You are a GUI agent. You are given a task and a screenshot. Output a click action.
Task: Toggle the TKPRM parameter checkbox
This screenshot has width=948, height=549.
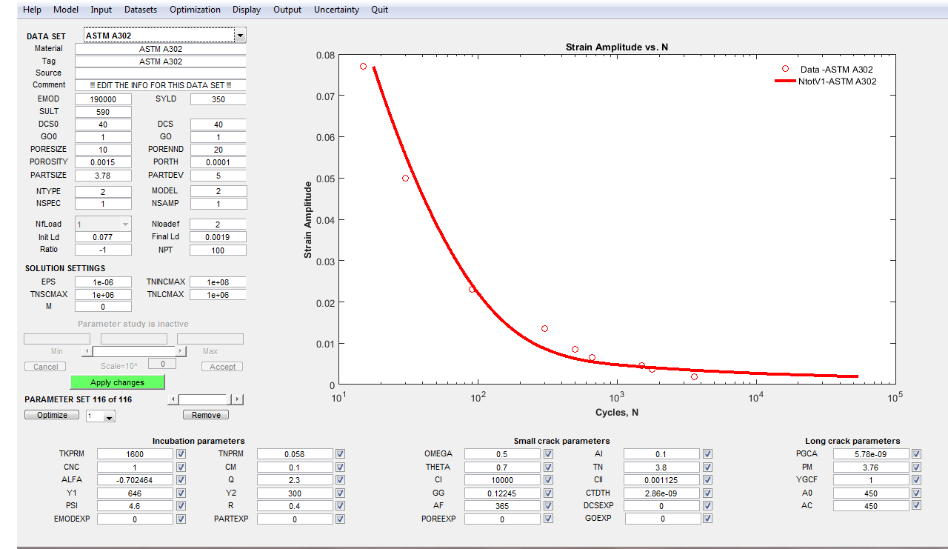coord(181,454)
